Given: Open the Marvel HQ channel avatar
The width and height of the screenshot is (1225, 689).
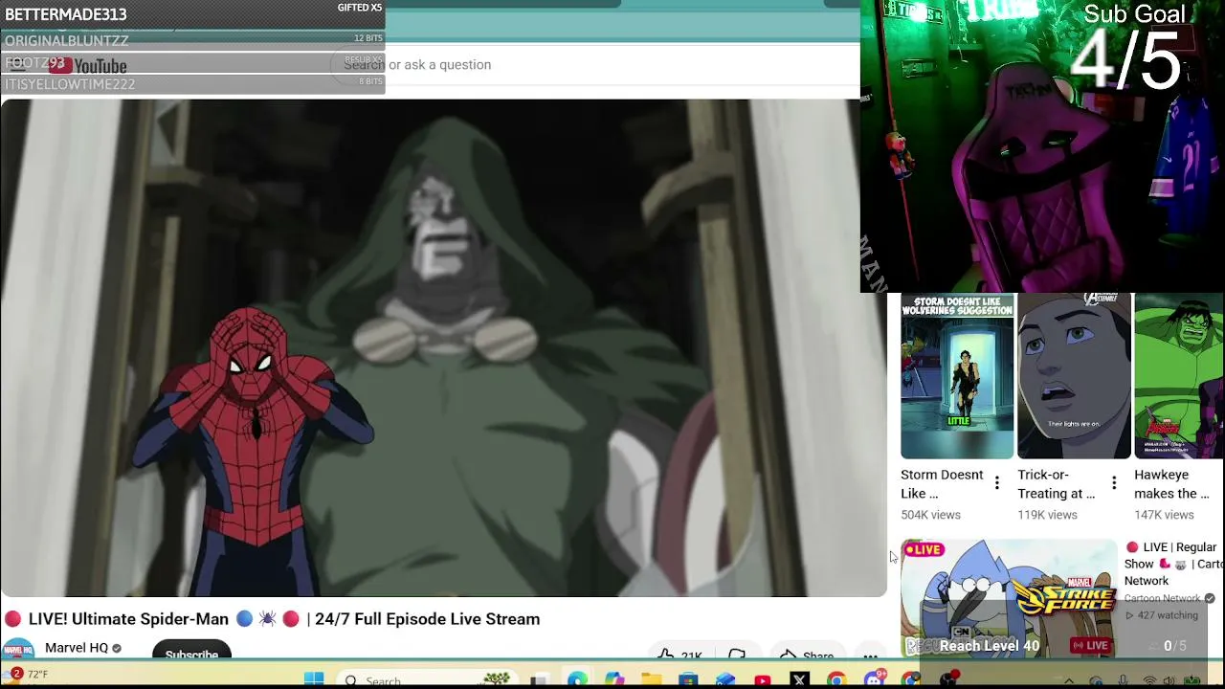Looking at the screenshot, I should point(18,649).
